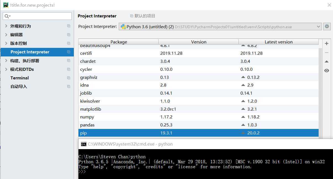The image size is (333, 179).
Task: Select the kiwisolver package name
Action: click(x=90, y=101)
